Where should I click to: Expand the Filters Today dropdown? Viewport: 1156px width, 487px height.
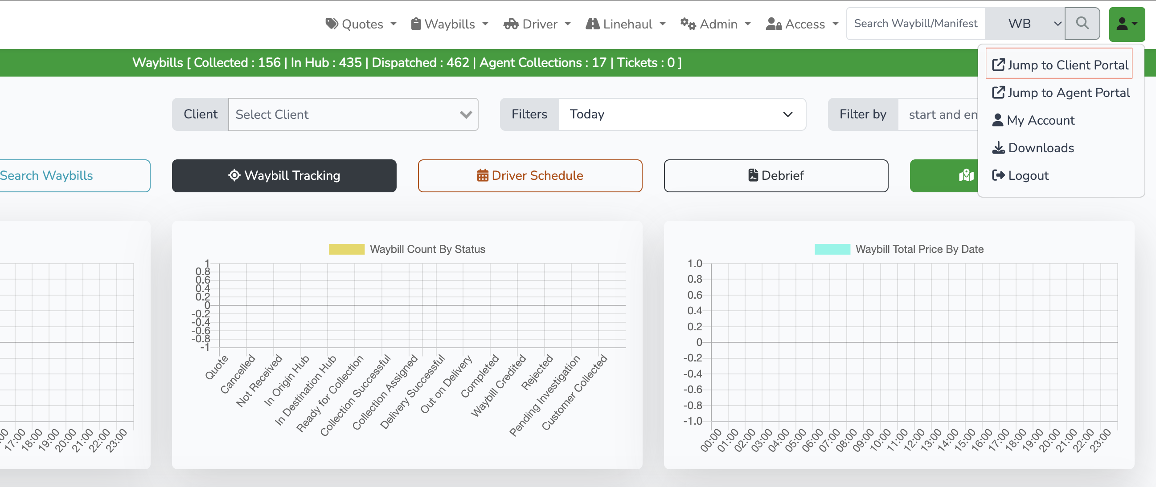tap(682, 114)
